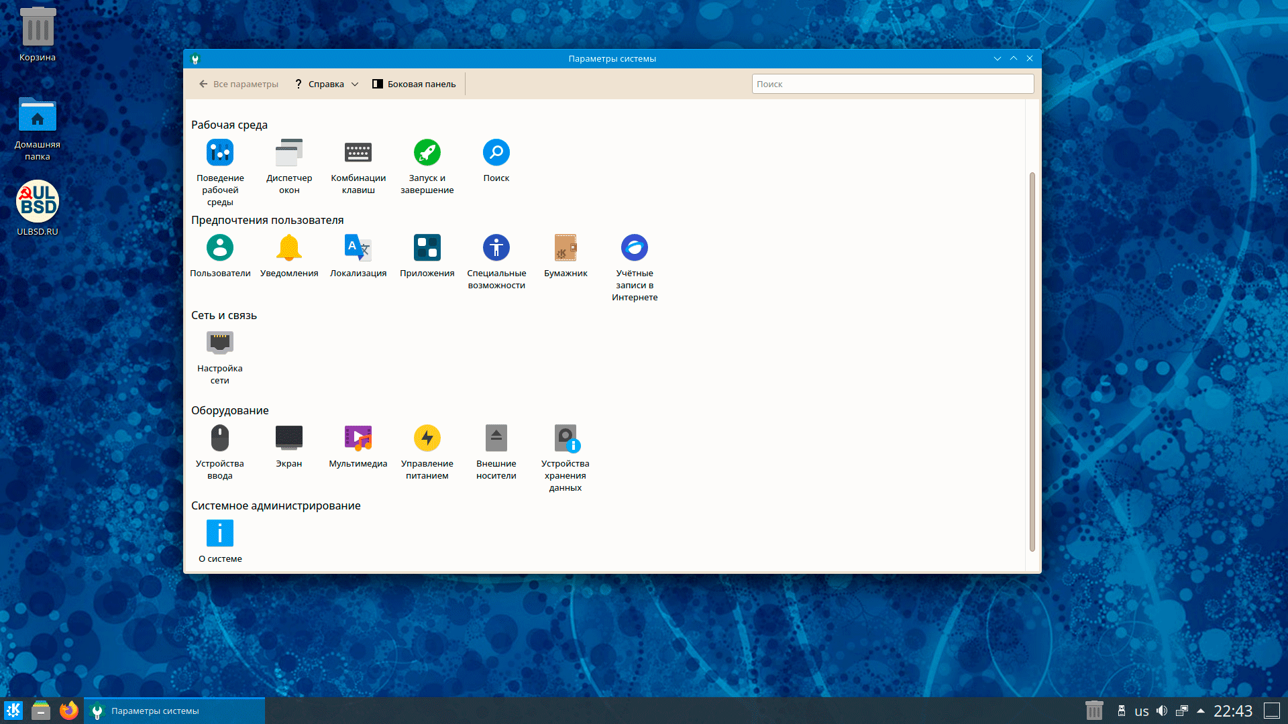Open Startup and Shutdown rocket icon

(x=427, y=154)
